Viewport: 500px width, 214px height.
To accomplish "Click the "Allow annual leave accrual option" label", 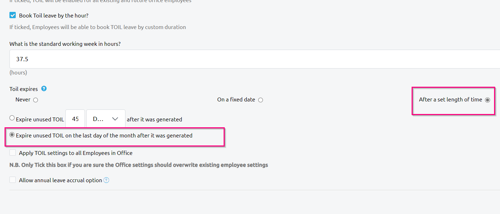I will [60, 180].
